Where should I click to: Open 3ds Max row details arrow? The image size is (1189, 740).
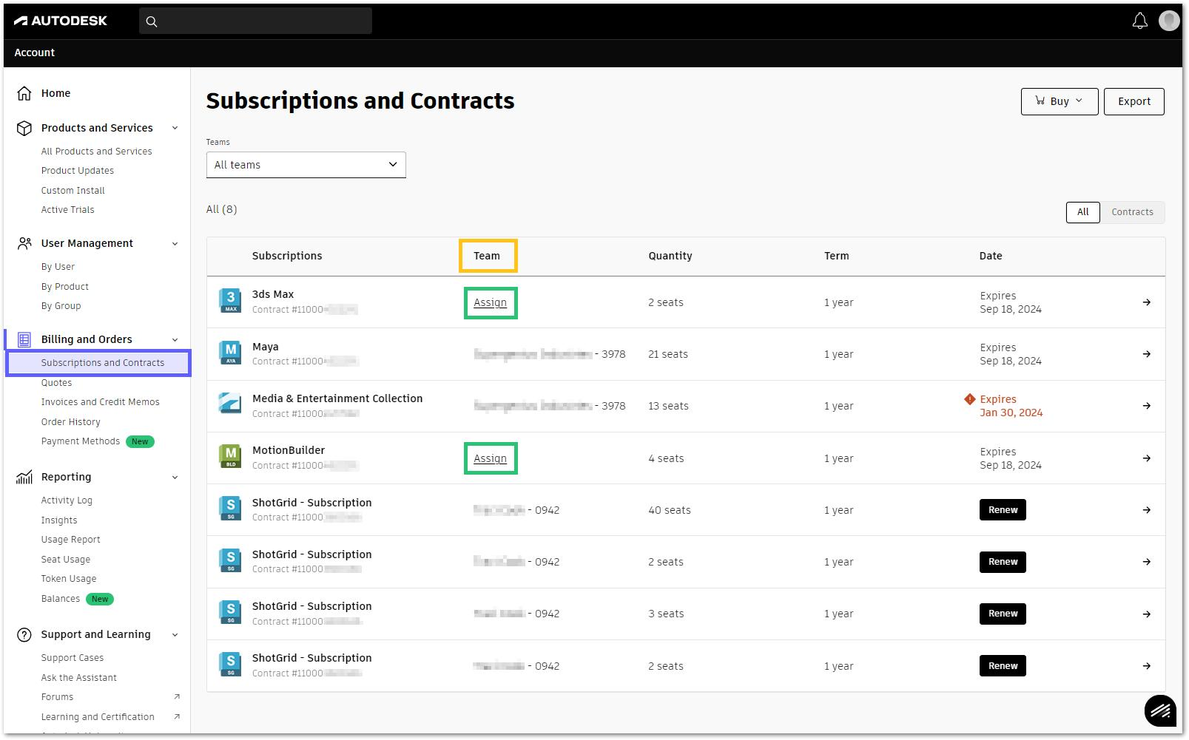[x=1147, y=302]
